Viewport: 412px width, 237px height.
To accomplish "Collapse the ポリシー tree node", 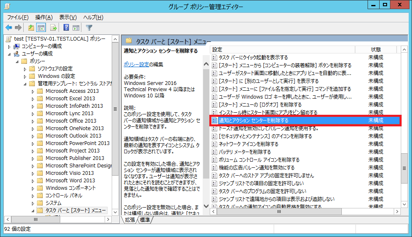I will coord(17,61).
